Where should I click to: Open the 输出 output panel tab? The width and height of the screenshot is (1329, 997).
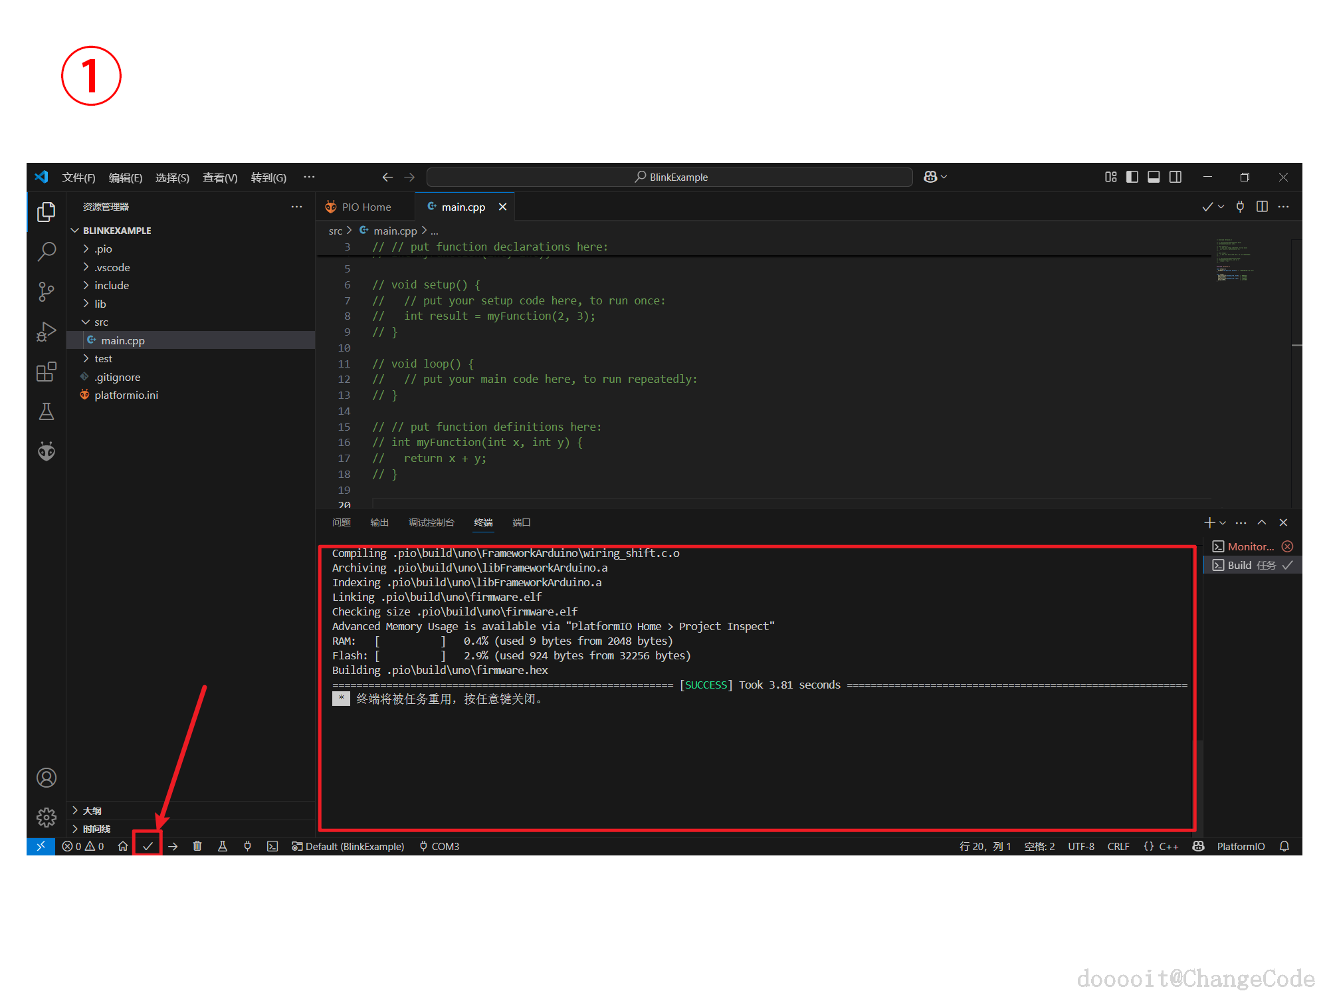pyautogui.click(x=379, y=522)
